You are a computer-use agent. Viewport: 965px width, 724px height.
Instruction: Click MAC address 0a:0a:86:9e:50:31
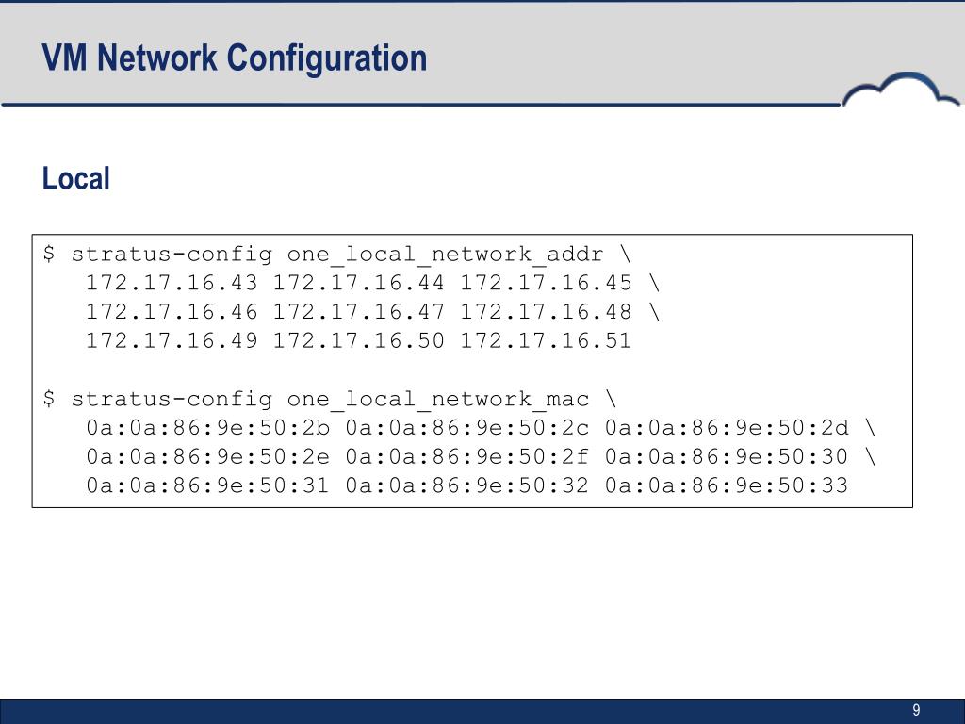click(208, 485)
